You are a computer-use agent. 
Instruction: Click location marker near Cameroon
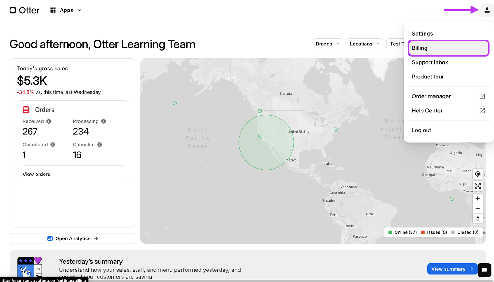[452, 199]
